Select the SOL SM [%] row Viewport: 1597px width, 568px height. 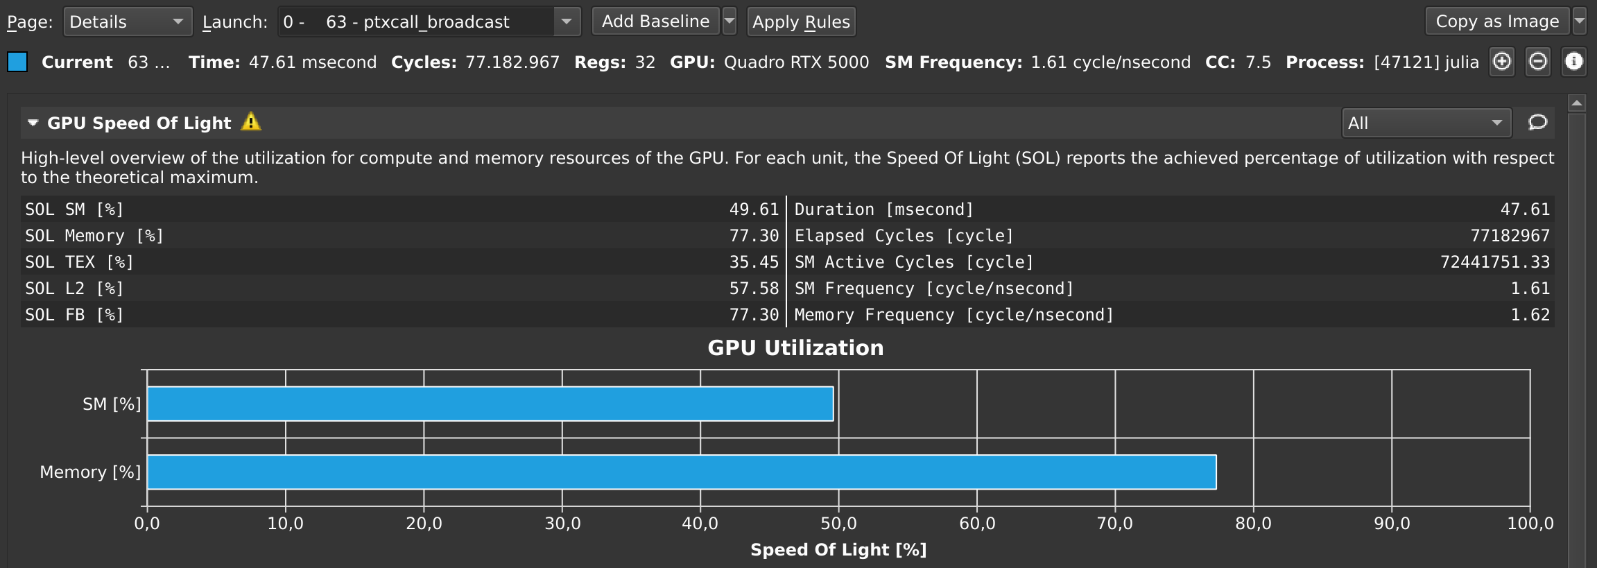pos(402,209)
